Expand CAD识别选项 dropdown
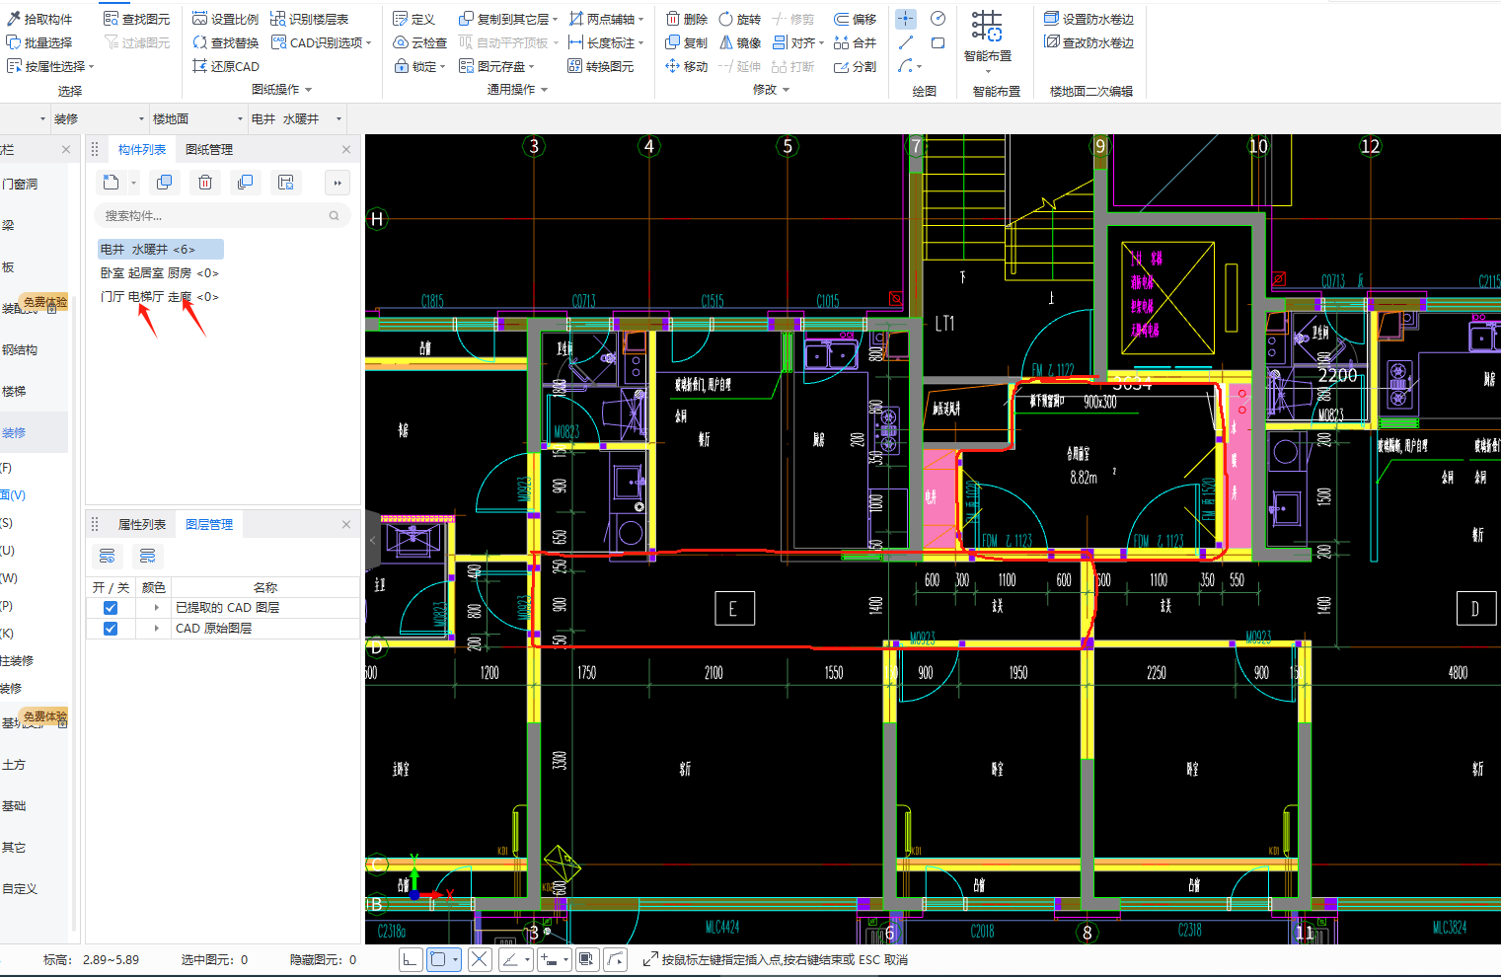1501x977 pixels. pyautogui.click(x=369, y=42)
